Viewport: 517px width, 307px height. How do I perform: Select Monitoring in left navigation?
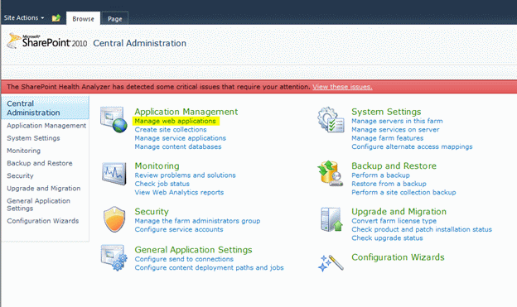pyautogui.click(x=24, y=151)
